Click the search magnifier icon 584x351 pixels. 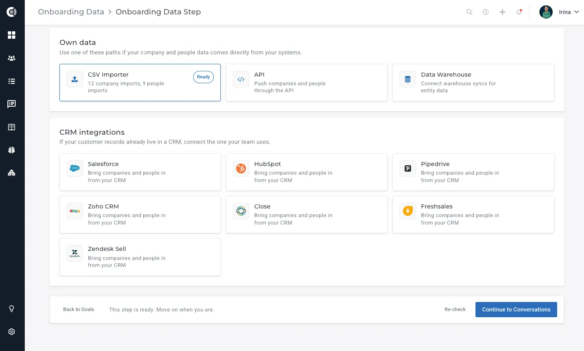(469, 12)
